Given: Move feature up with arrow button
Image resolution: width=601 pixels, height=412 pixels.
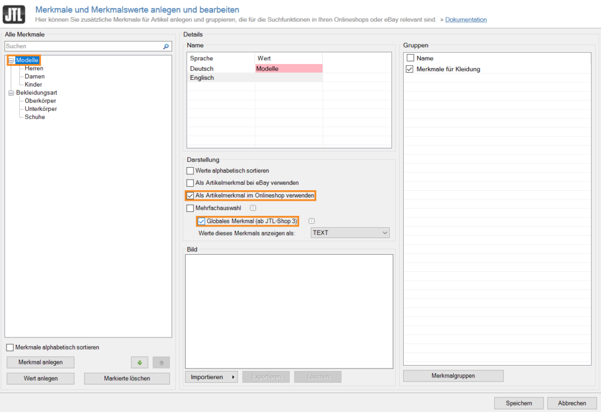Looking at the screenshot, I should (x=161, y=362).
